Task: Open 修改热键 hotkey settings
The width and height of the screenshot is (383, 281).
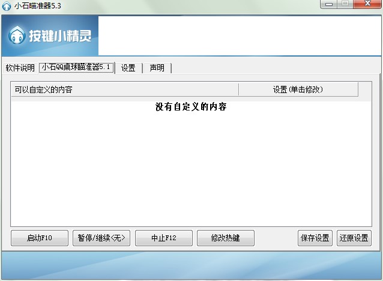Action: click(226, 238)
